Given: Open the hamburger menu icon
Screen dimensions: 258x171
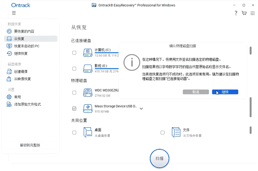Looking at the screenshot, I should coord(14,13).
